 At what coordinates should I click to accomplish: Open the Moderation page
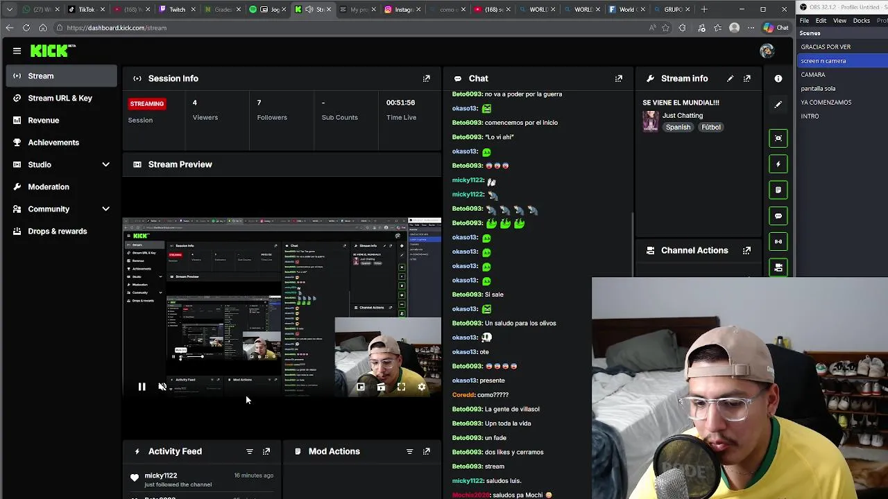coord(61,186)
